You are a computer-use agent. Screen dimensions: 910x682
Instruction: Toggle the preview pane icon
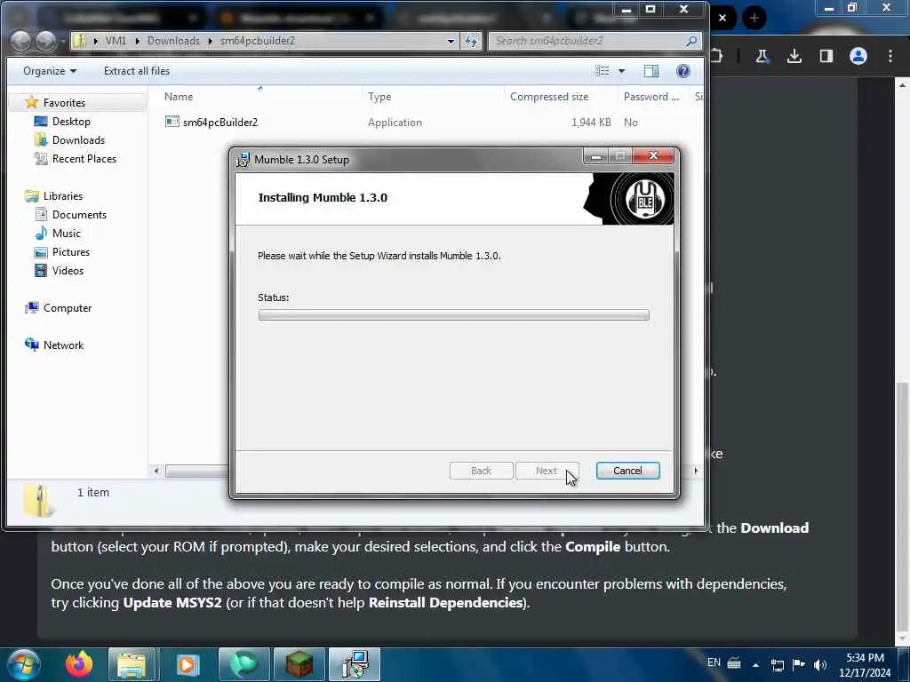point(651,71)
